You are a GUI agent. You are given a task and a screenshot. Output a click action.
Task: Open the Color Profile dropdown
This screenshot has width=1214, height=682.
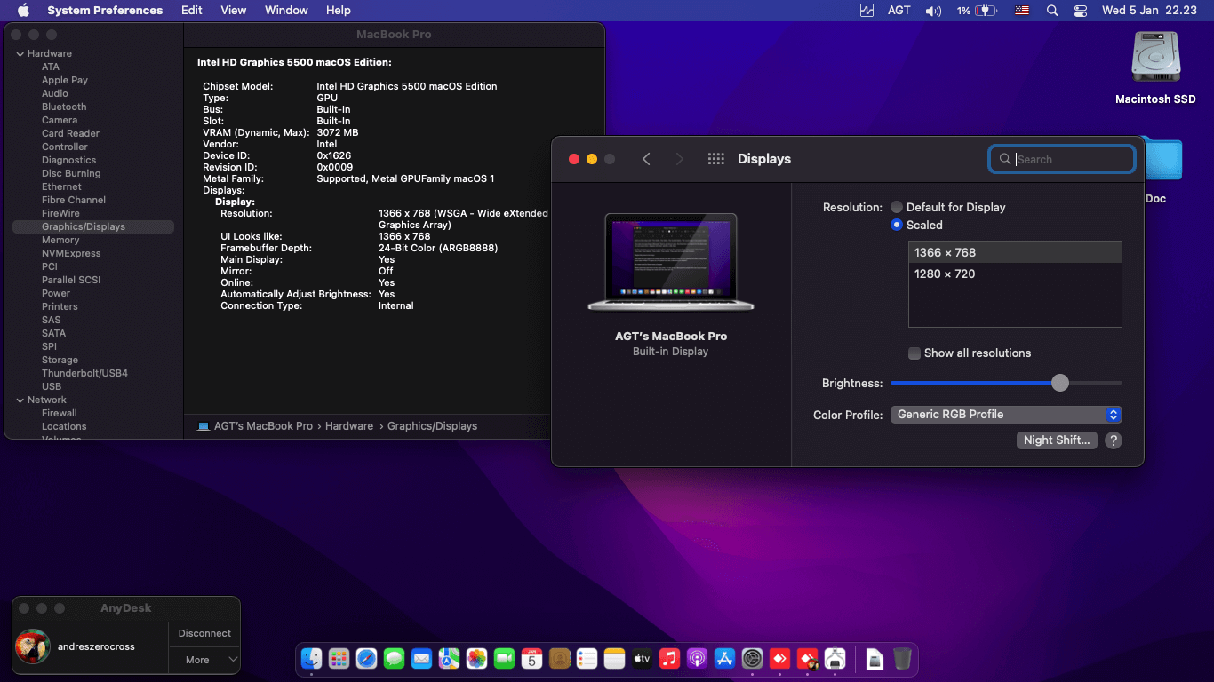[x=1005, y=415]
